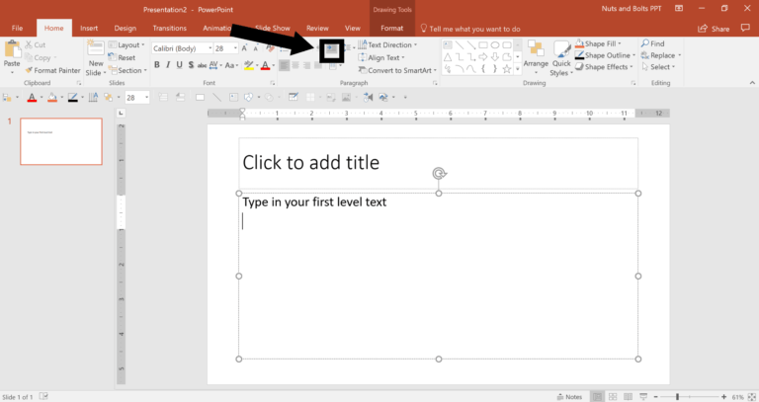
Task: Open the comments pane icon
Action: 745,28
